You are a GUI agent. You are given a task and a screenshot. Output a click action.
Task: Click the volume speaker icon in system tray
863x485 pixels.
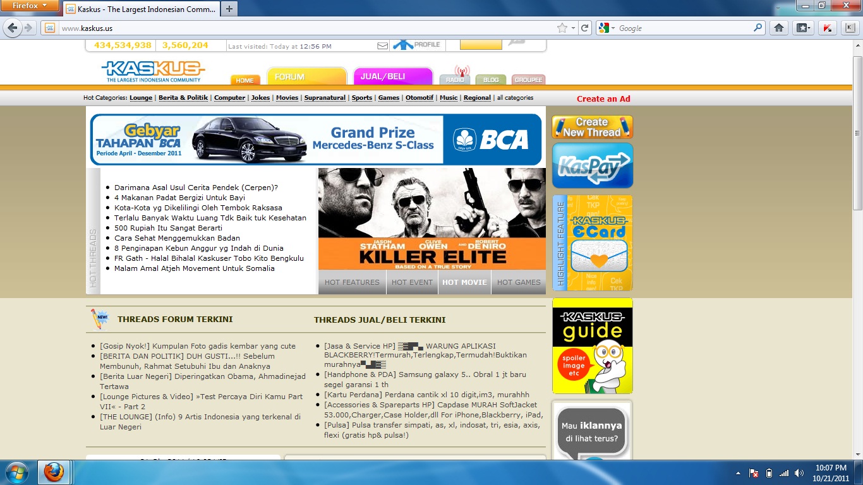coord(799,473)
